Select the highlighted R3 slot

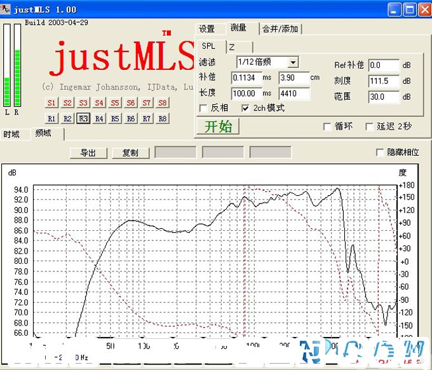coord(83,118)
